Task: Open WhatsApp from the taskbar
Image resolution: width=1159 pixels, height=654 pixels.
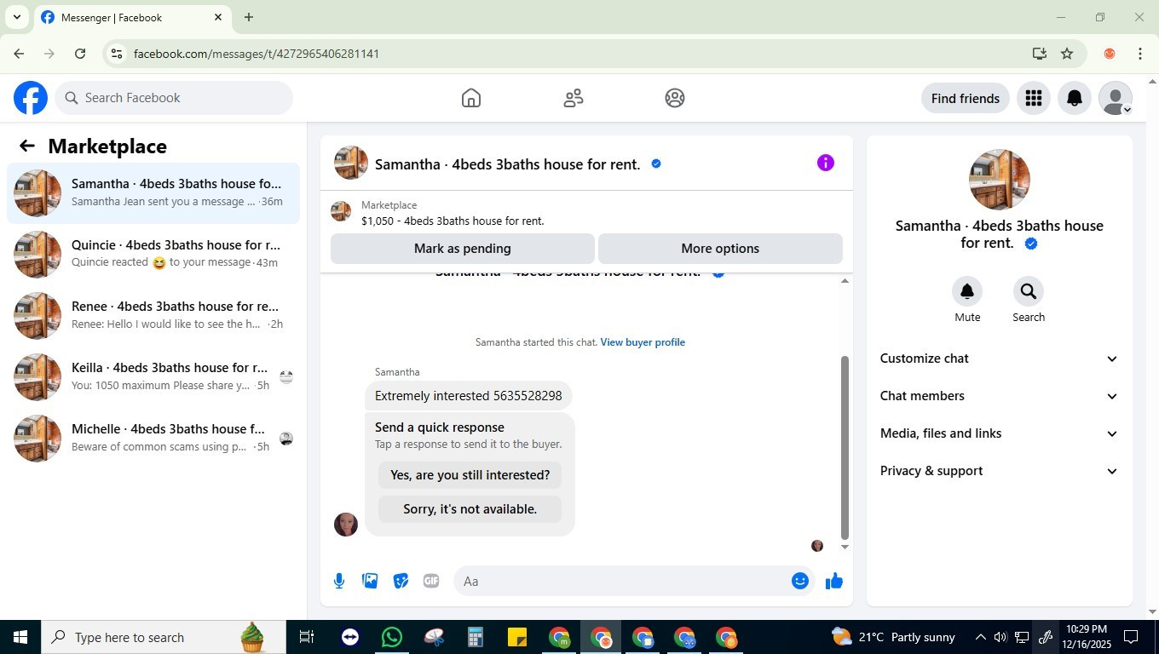Action: (x=392, y=637)
